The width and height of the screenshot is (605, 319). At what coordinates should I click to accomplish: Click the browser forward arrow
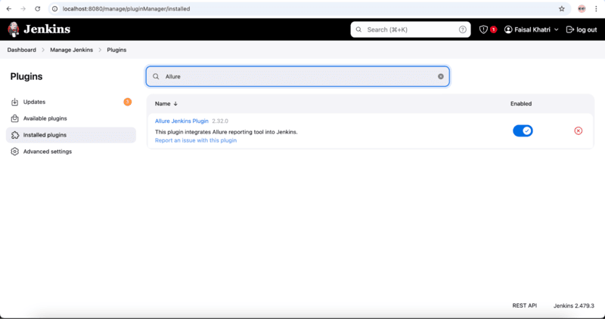click(23, 8)
